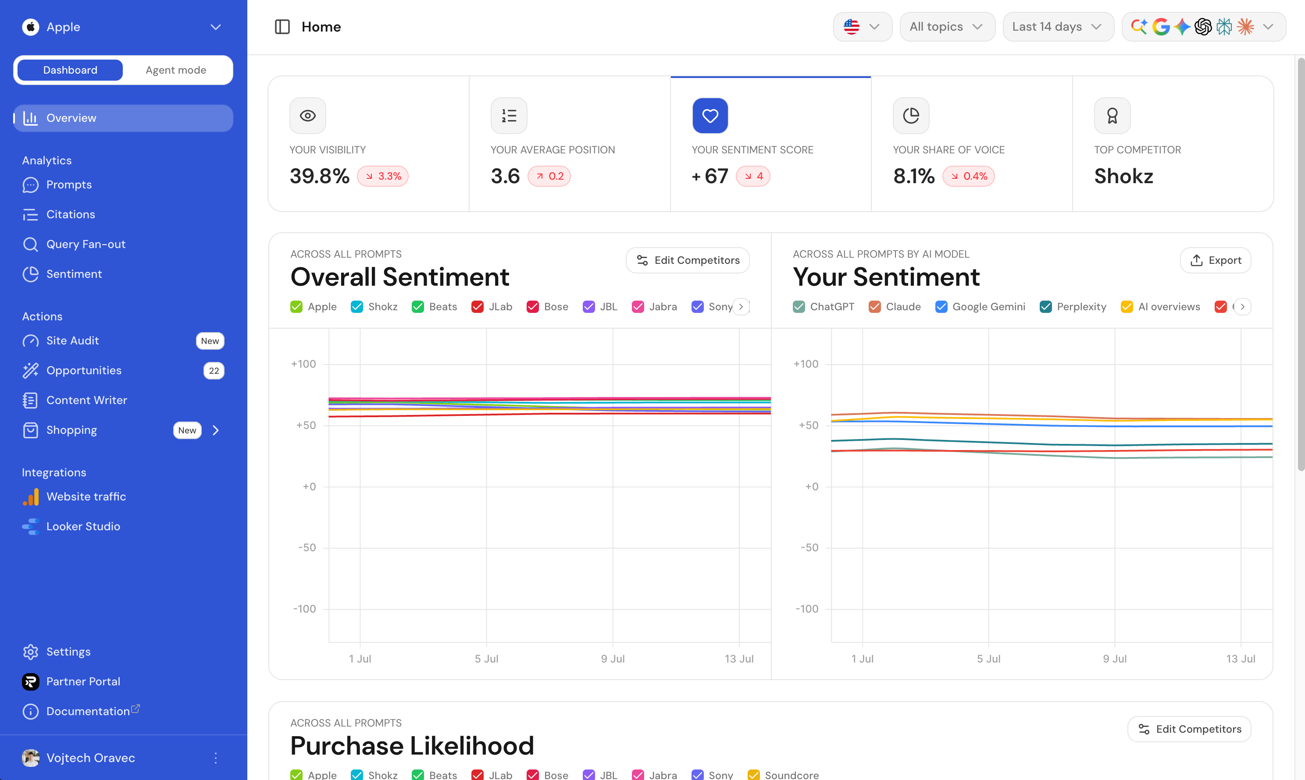Viewport: 1305px width, 780px height.
Task: Click the Apple logo in sidebar header
Action: click(x=31, y=27)
